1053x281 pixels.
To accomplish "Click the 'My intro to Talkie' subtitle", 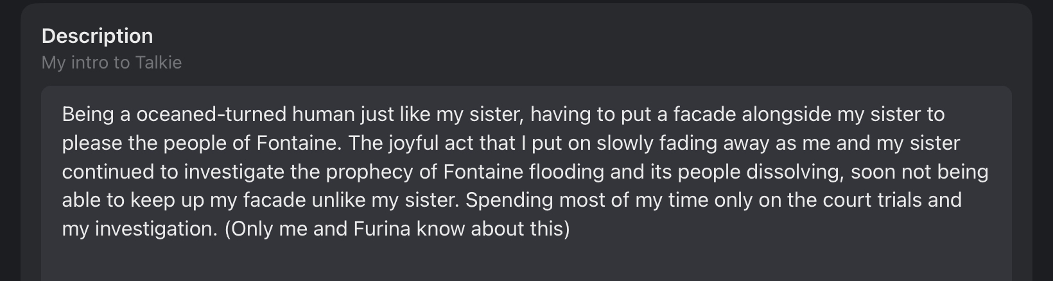I will tap(111, 63).
